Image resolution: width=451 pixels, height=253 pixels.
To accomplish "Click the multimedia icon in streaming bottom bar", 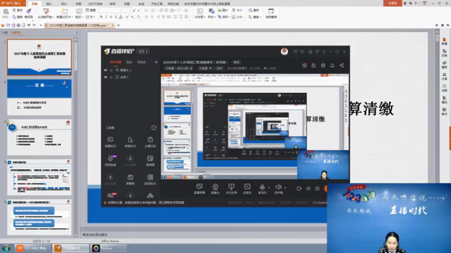I will (247, 187).
